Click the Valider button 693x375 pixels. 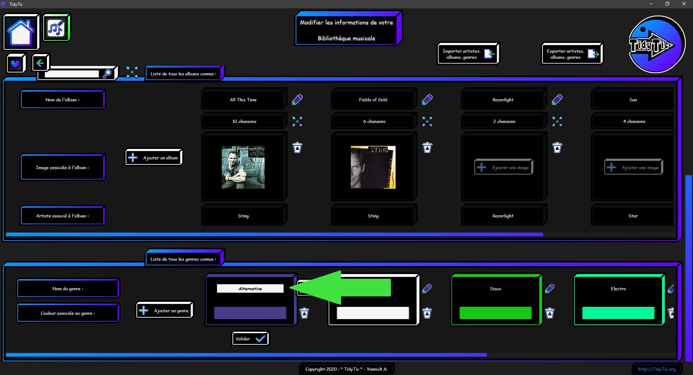click(x=250, y=339)
